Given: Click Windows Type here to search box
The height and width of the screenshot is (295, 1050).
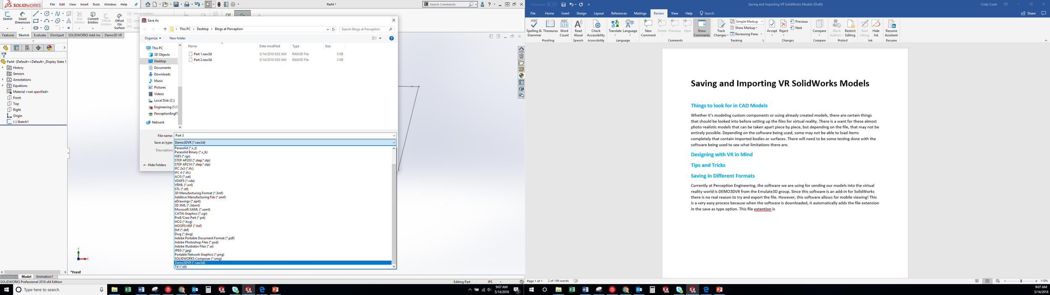Looking at the screenshot, I should click(60, 290).
